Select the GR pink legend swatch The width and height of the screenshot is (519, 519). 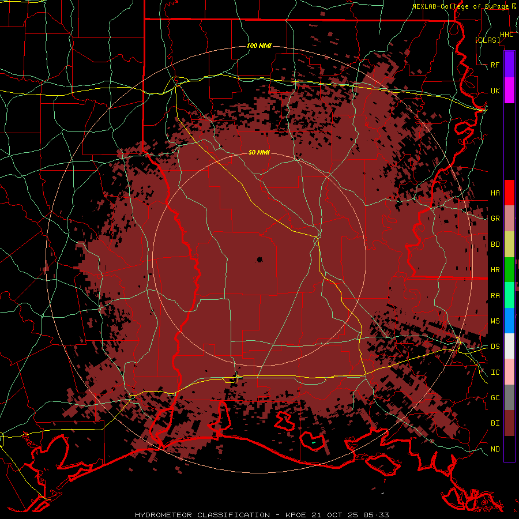(x=509, y=218)
